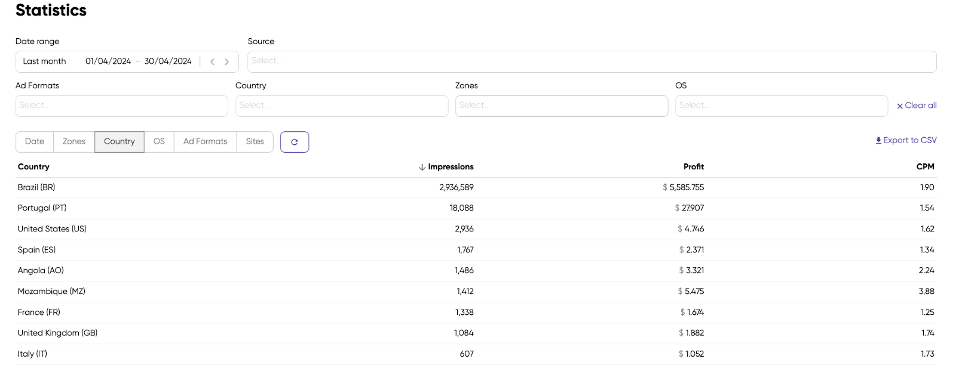This screenshot has height=365, width=956.
Task: Click end date 30/04/2024 field
Action: (168, 61)
